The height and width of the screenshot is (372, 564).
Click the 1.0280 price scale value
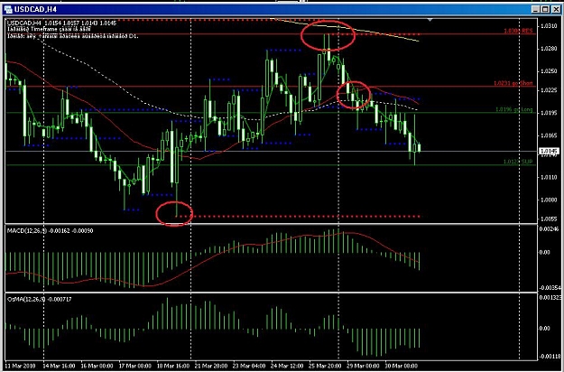pos(550,49)
